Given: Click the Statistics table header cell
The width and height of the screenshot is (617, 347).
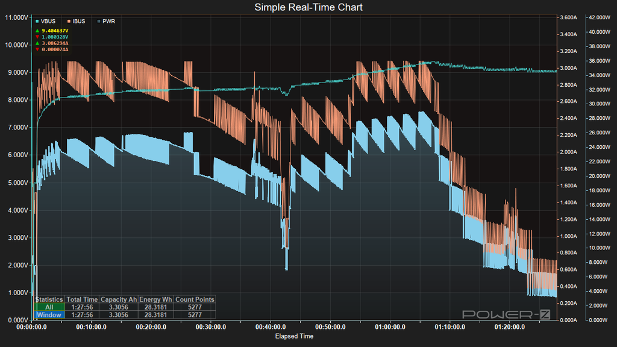Looking at the screenshot, I should click(x=49, y=299).
